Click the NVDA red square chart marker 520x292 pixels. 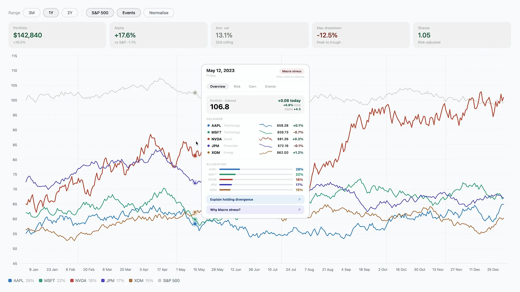pyautogui.click(x=195, y=155)
